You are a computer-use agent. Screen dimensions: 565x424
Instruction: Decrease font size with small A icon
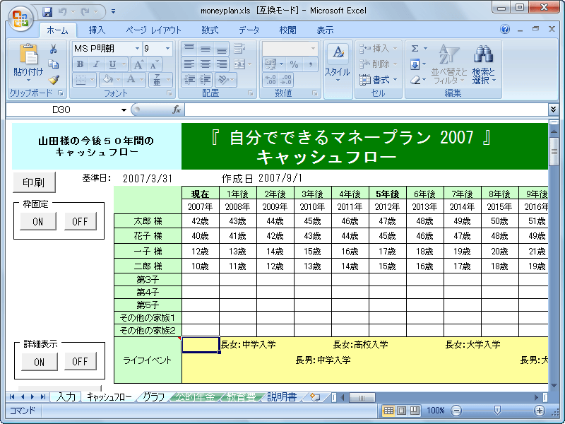(x=154, y=64)
